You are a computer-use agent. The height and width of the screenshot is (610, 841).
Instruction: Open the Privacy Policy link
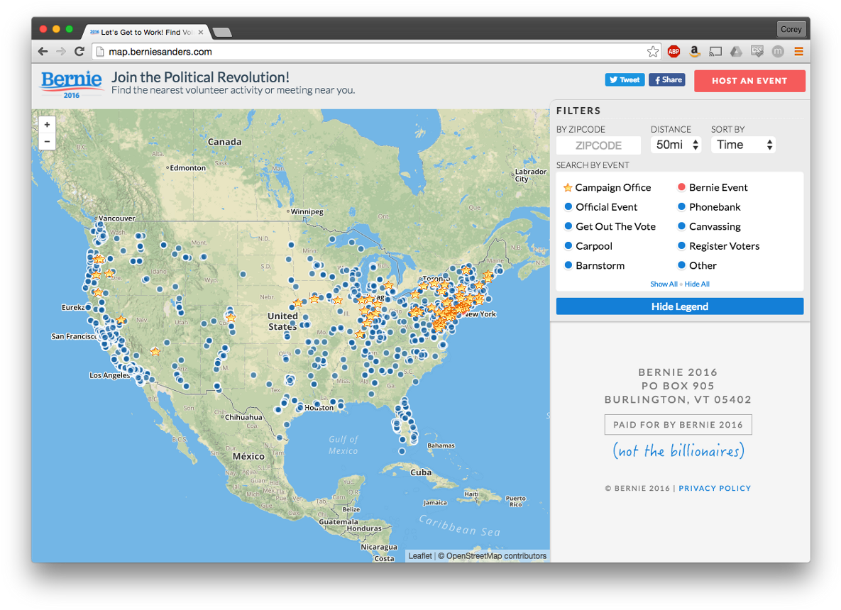tap(715, 488)
